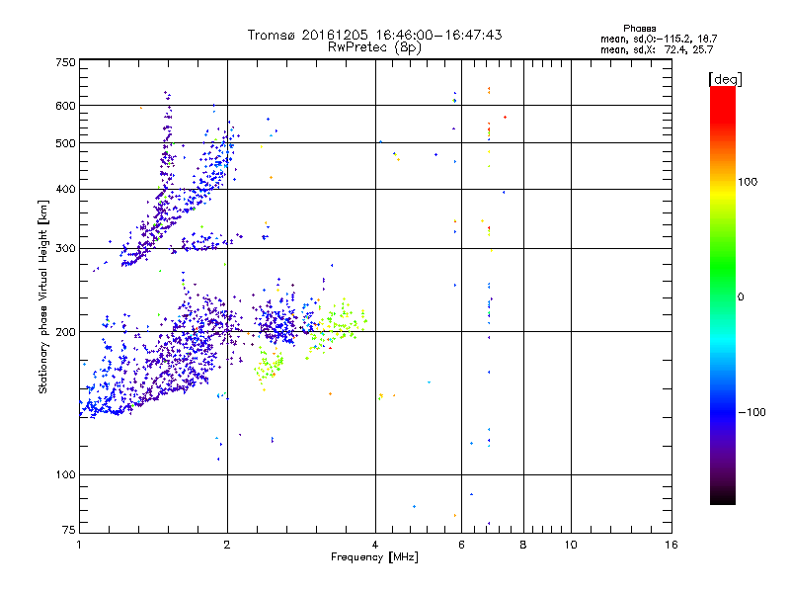Image resolution: width=790 pixels, height=593 pixels.
Task: Click the x-axis label '6'
Action: click(461, 545)
